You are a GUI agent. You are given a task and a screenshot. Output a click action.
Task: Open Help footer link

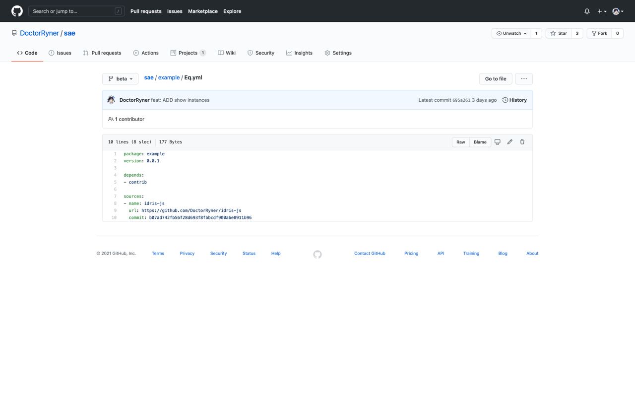276,254
